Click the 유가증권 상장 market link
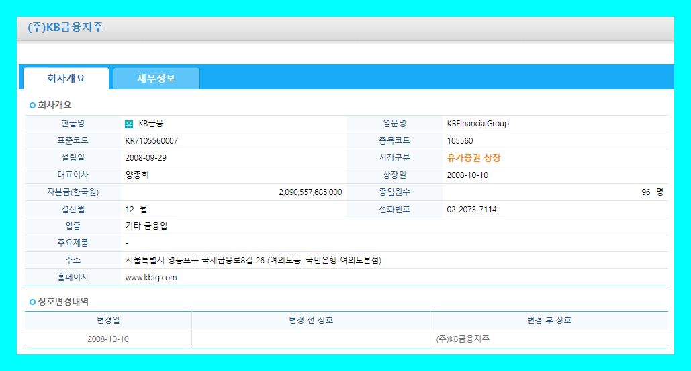 point(473,158)
